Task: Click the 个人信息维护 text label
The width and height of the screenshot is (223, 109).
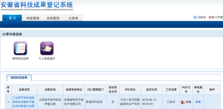Action: [x=47, y=58]
